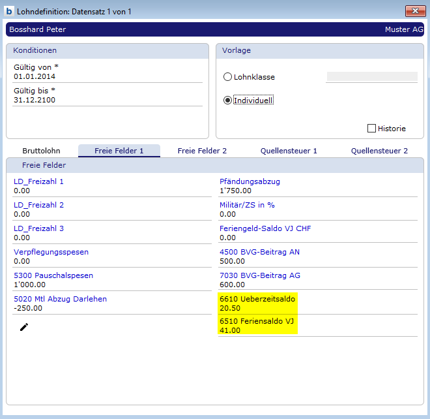Edit the Gültig bis date value

(107, 100)
